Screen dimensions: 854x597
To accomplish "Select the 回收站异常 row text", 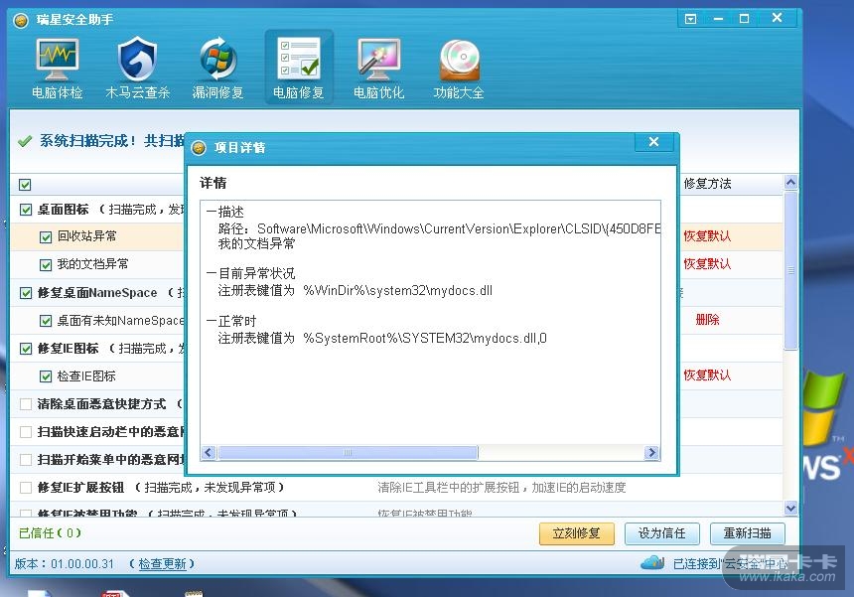I will [x=86, y=235].
